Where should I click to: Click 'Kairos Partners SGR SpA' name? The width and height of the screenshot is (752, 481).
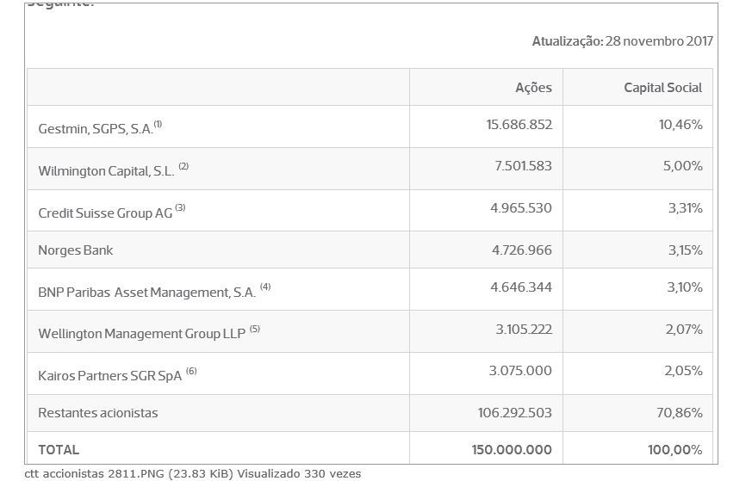pos(109,376)
